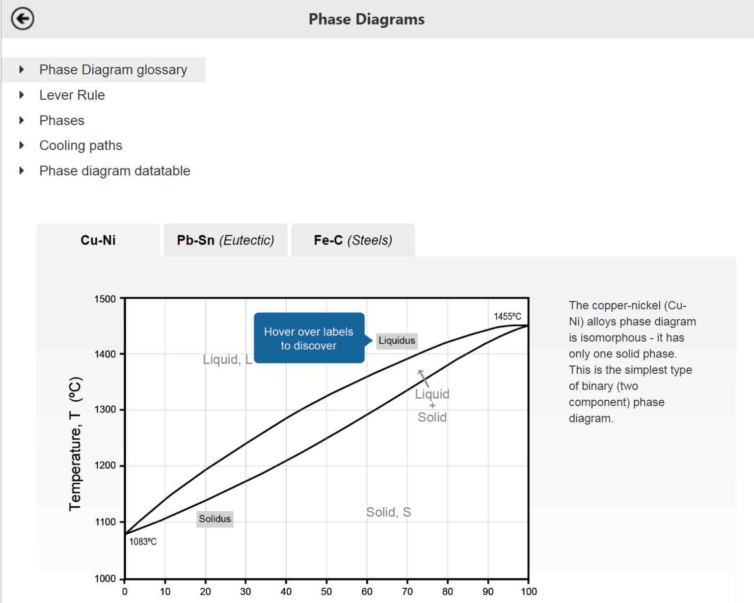
Task: Select the Cu-Ni tab
Action: point(98,240)
